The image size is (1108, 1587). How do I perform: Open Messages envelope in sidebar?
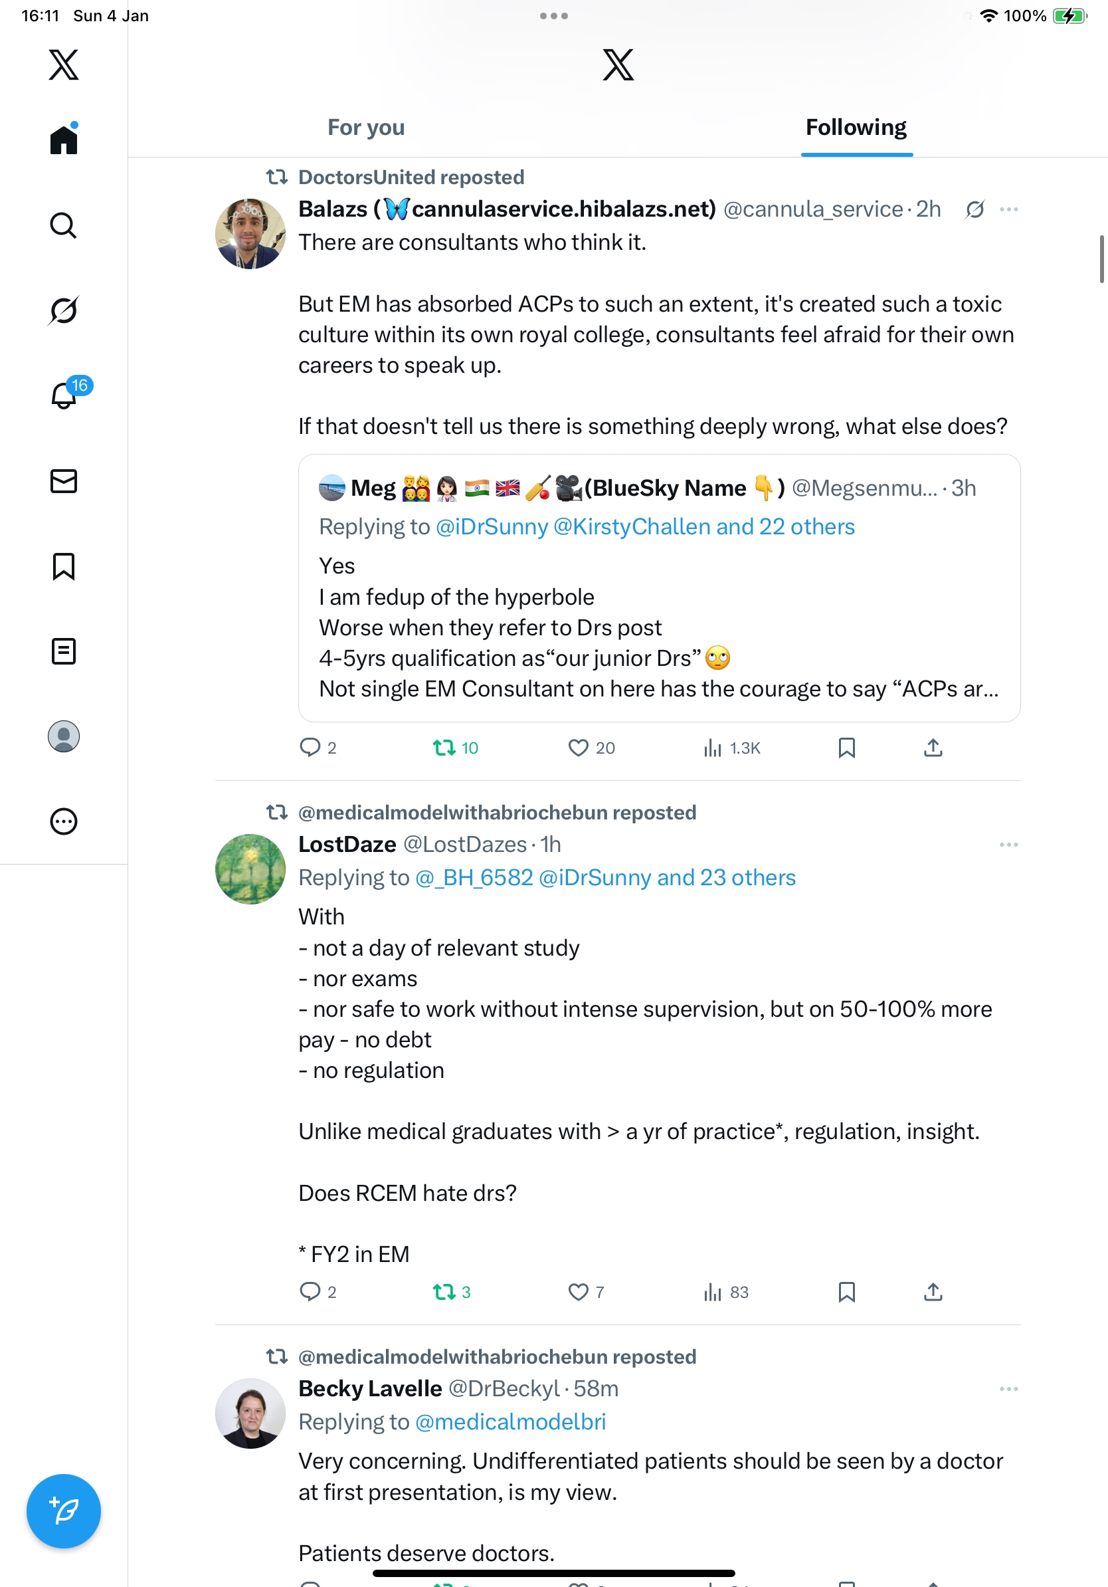64,481
